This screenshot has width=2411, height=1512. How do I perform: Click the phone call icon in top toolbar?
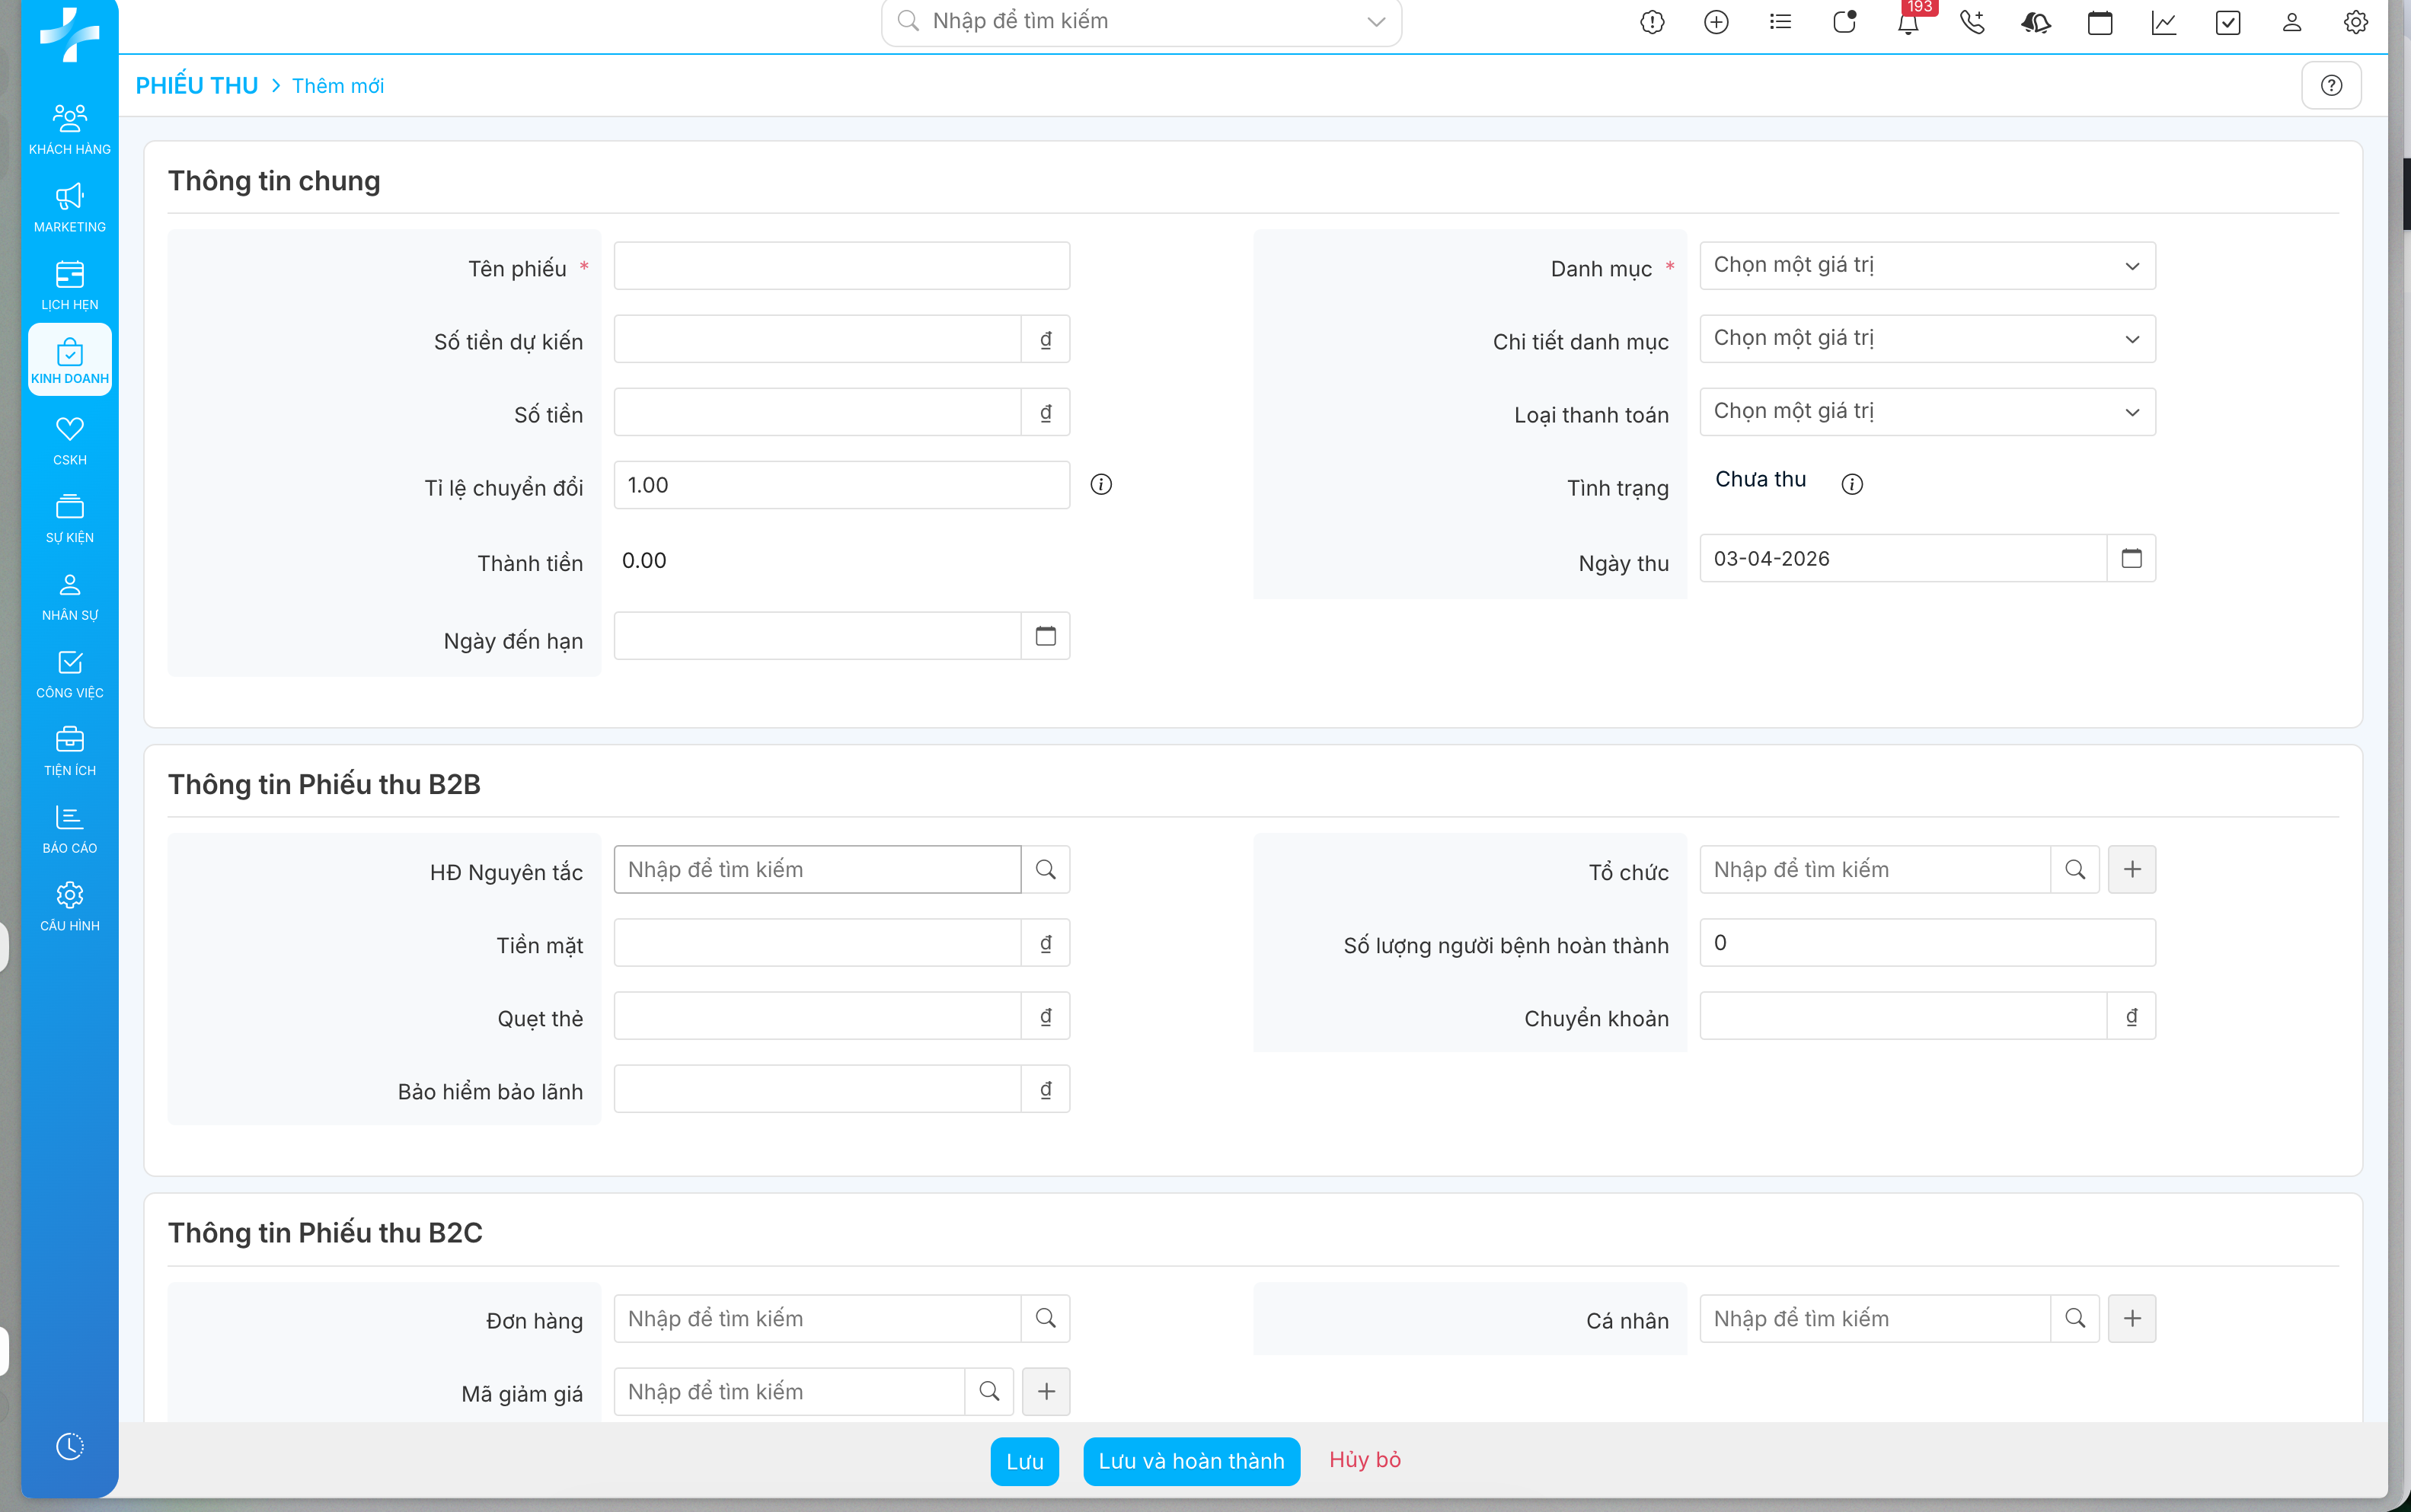tap(1972, 22)
